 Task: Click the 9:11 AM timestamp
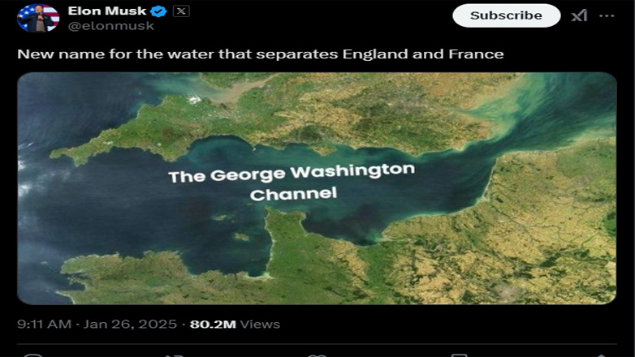tap(45, 325)
